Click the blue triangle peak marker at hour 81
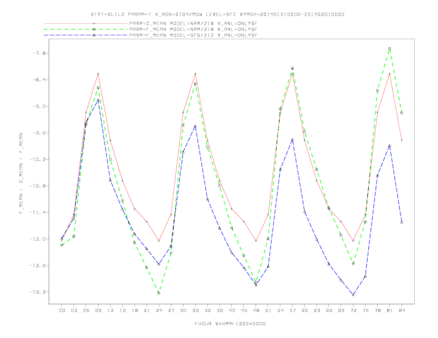Viewport: 438px width, 338px height. (389, 146)
